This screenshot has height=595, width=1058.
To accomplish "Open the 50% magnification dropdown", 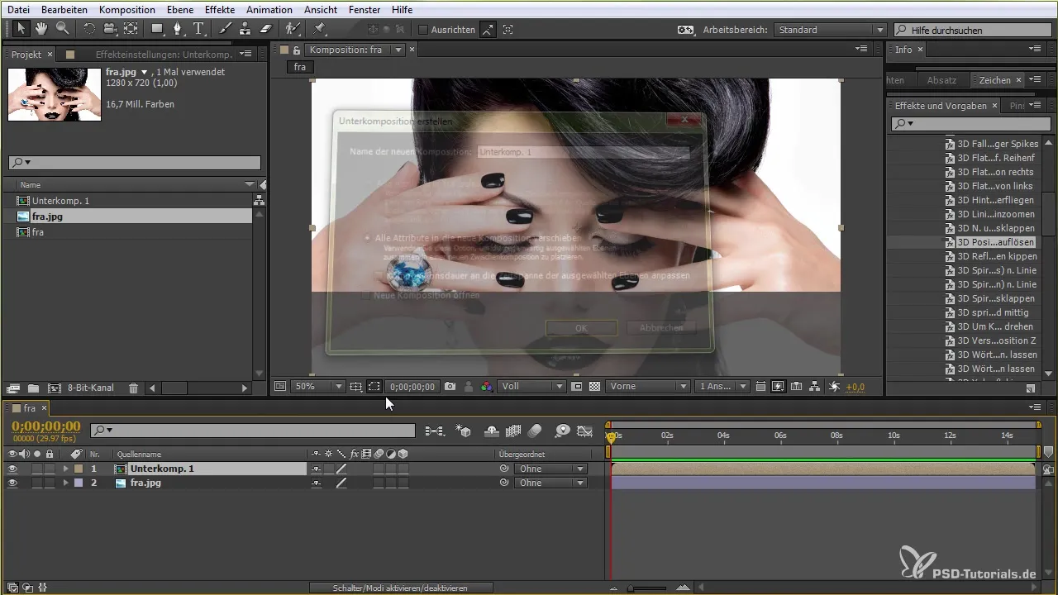I will coord(318,386).
